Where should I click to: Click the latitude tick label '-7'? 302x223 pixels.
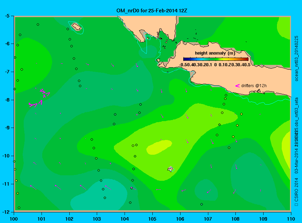click(7, 72)
